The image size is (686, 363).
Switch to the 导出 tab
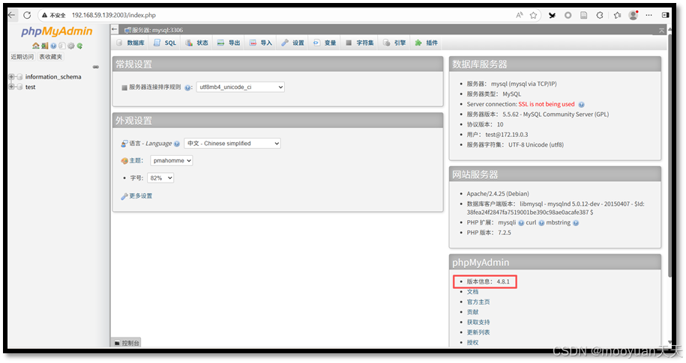229,43
